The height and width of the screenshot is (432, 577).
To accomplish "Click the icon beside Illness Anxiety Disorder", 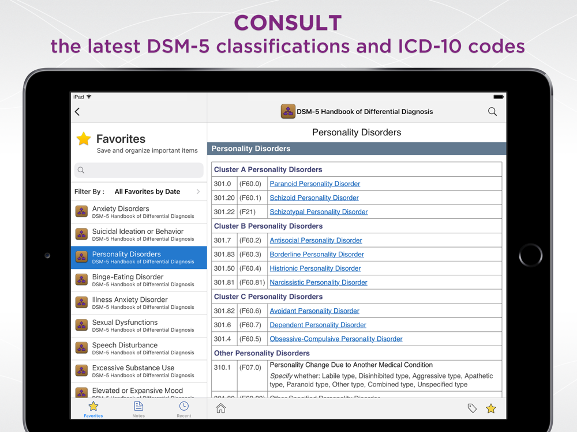I will pos(82,302).
